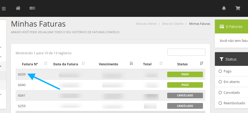Open invoice 6259 row
The width and height of the screenshot is (248, 113).
22,106
